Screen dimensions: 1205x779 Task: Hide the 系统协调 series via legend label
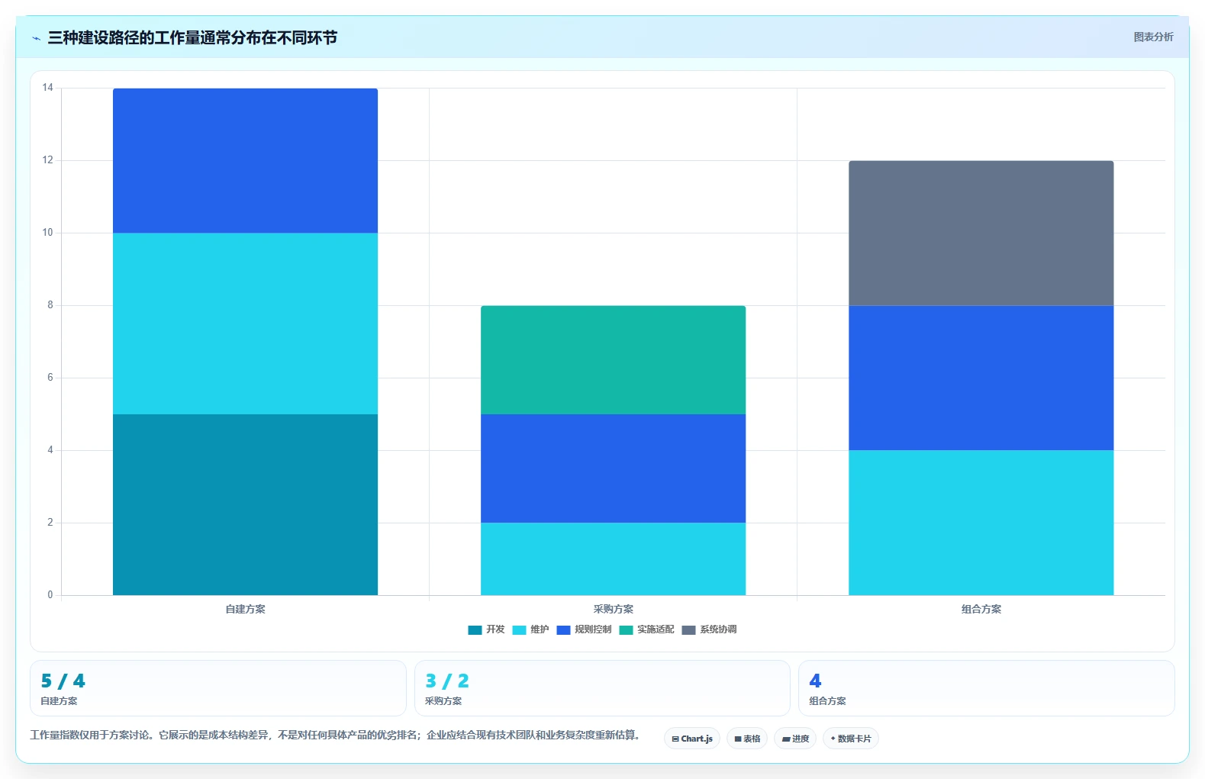coord(718,629)
